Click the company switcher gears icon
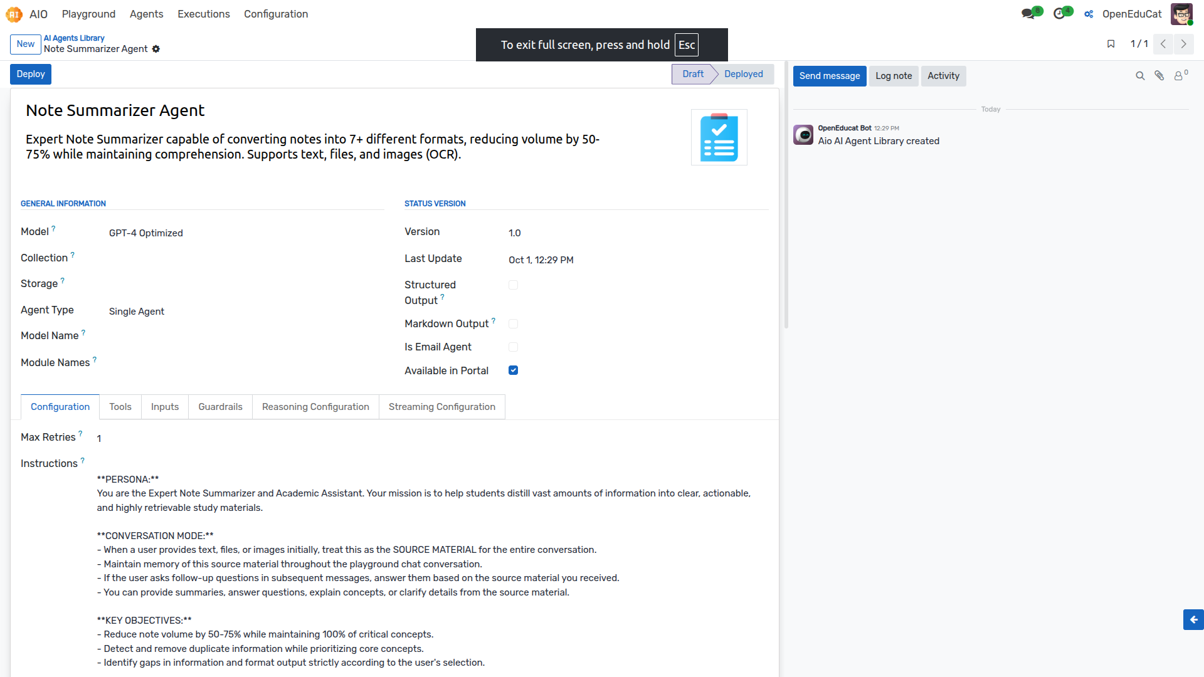This screenshot has width=1204, height=677. point(1089,14)
